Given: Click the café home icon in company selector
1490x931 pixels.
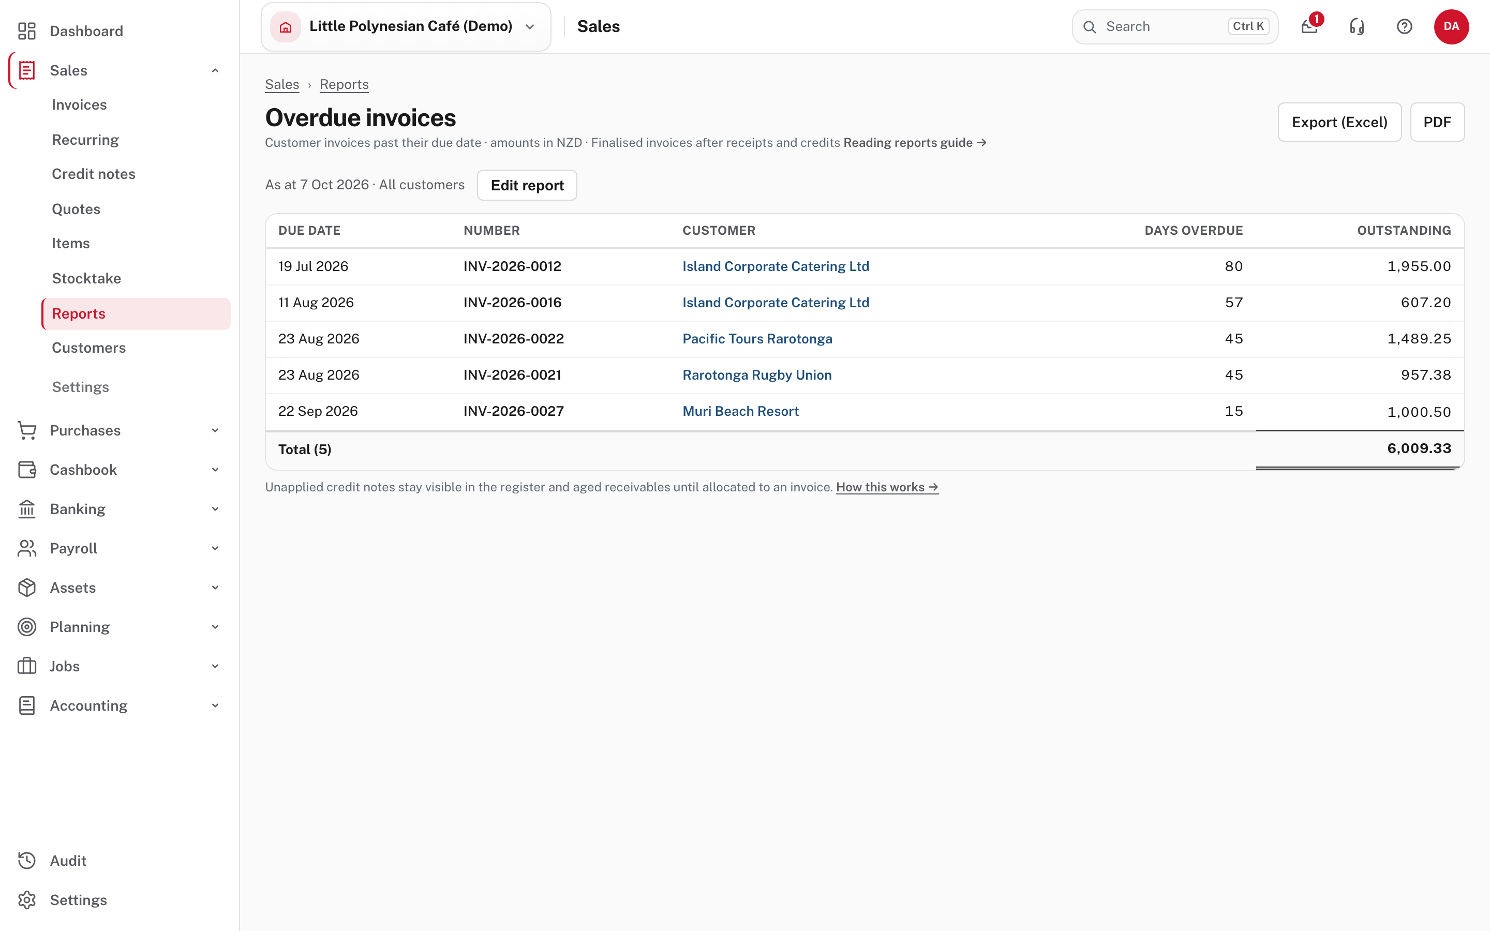Looking at the screenshot, I should click(286, 26).
